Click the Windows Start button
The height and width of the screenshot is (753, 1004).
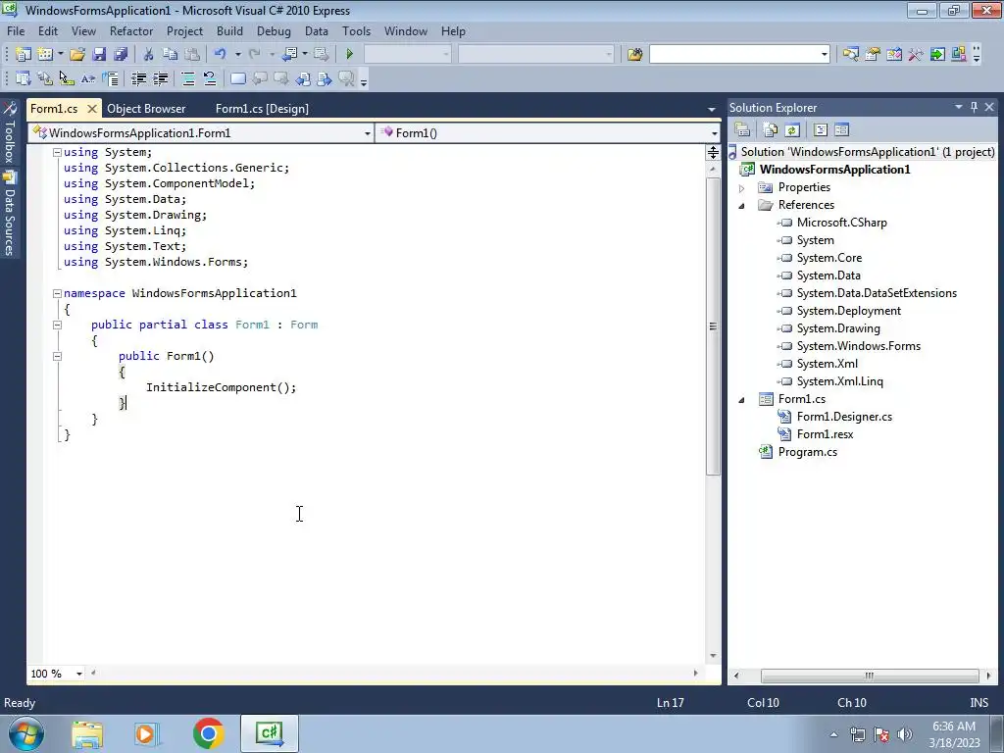26,733
